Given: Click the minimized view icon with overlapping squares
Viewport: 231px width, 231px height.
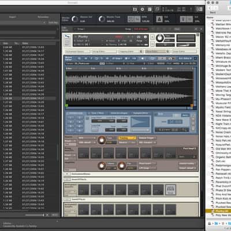Looking at the screenshot, I should point(157,9).
